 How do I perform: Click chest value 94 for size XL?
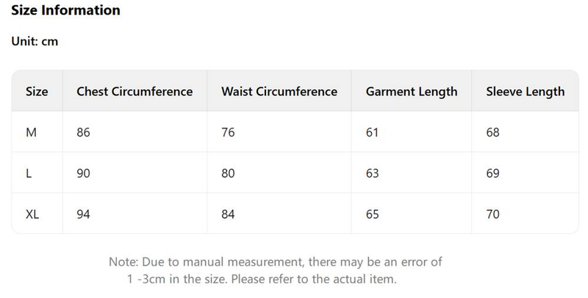tap(84, 215)
